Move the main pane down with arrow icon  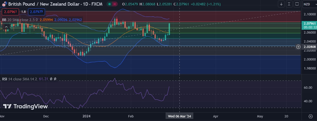click(282, 4)
